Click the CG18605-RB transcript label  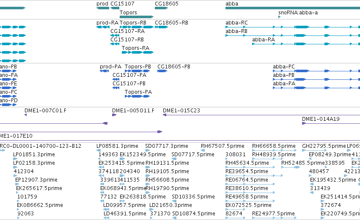tap(171, 23)
